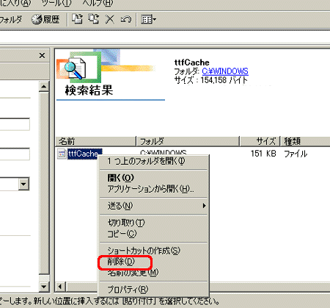This screenshot has width=330, height=308.
Task: Open the 送る(N) submenu arrow
Action: pyautogui.click(x=204, y=206)
